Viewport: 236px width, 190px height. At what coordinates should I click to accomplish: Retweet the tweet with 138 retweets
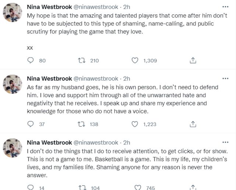click(x=82, y=124)
